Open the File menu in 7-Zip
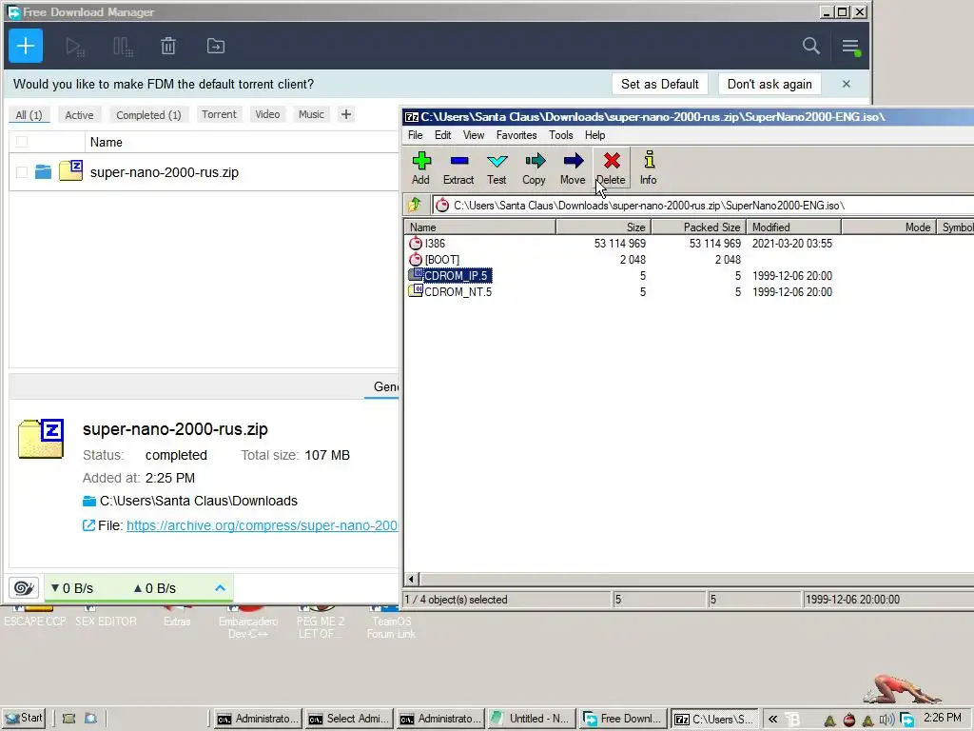This screenshot has width=974, height=731. pos(415,135)
